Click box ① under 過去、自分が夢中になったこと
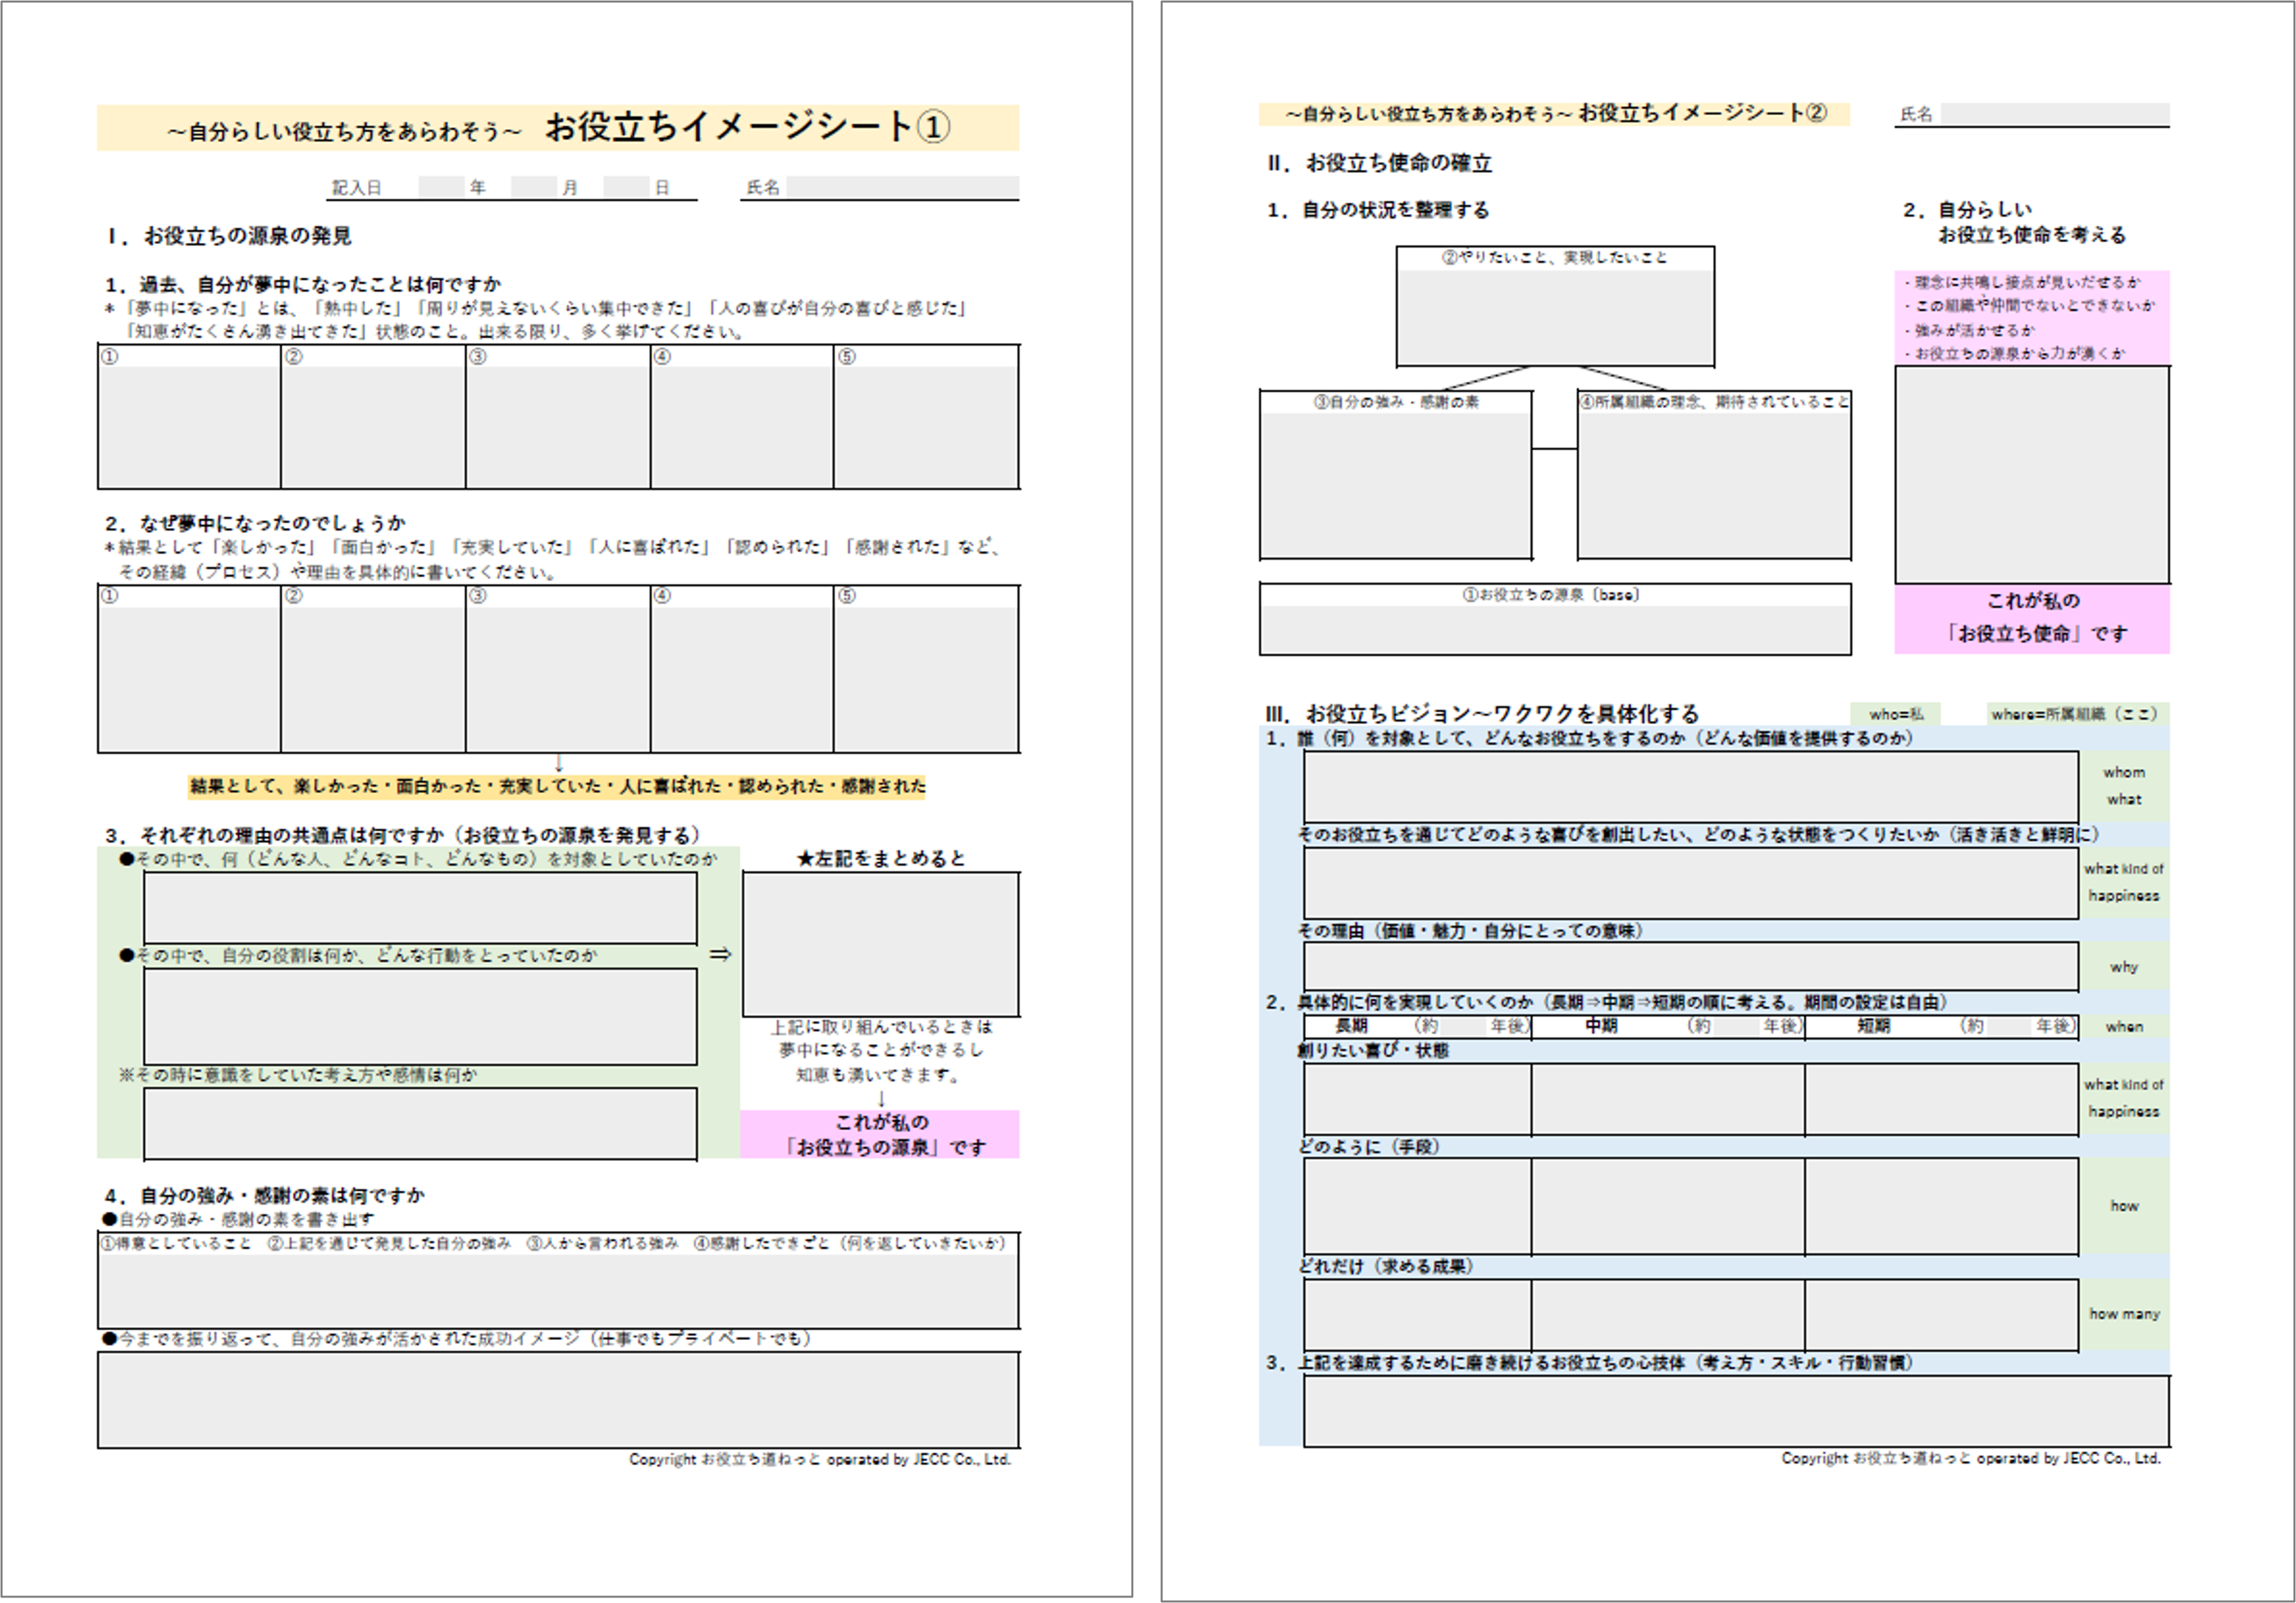 click(x=189, y=417)
